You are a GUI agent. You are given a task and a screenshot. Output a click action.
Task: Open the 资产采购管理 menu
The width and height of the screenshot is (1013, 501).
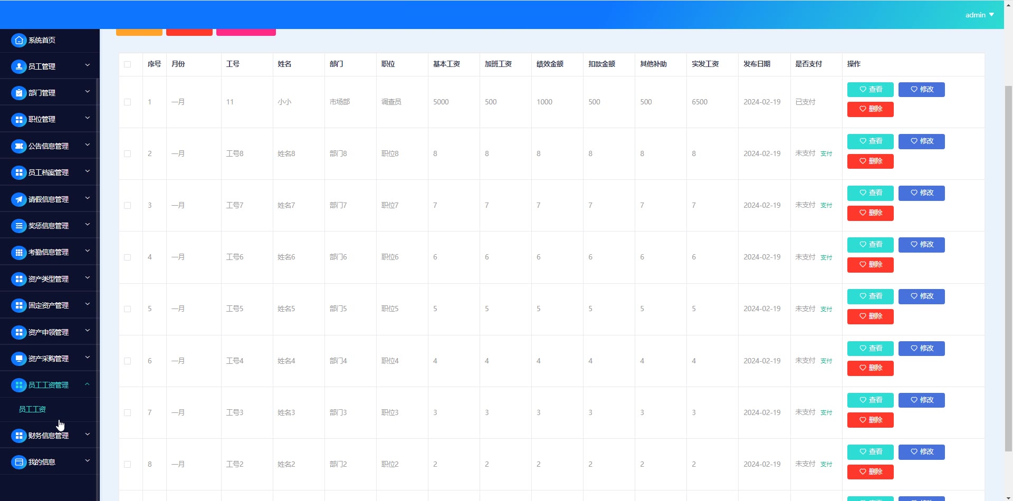click(50, 359)
